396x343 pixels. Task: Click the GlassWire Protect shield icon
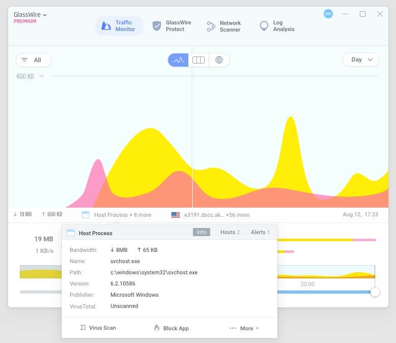tap(157, 26)
